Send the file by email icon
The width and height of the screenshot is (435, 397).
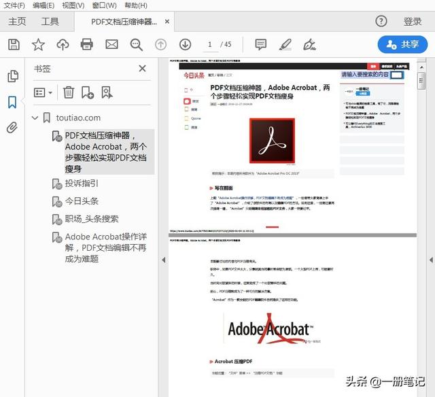111,44
